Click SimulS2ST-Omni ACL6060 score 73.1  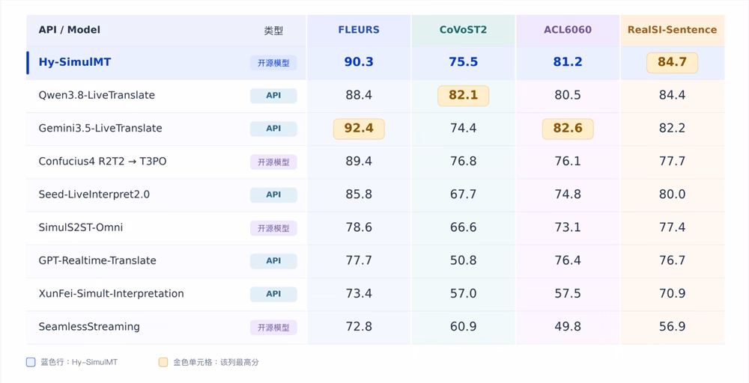pyautogui.click(x=568, y=227)
